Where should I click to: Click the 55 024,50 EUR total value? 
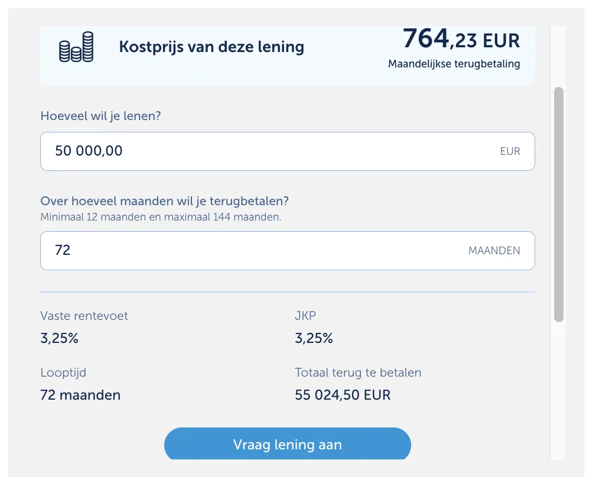(343, 395)
